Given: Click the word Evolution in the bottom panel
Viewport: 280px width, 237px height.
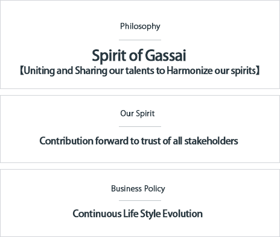Looking at the screenshot, I should 182,214.
